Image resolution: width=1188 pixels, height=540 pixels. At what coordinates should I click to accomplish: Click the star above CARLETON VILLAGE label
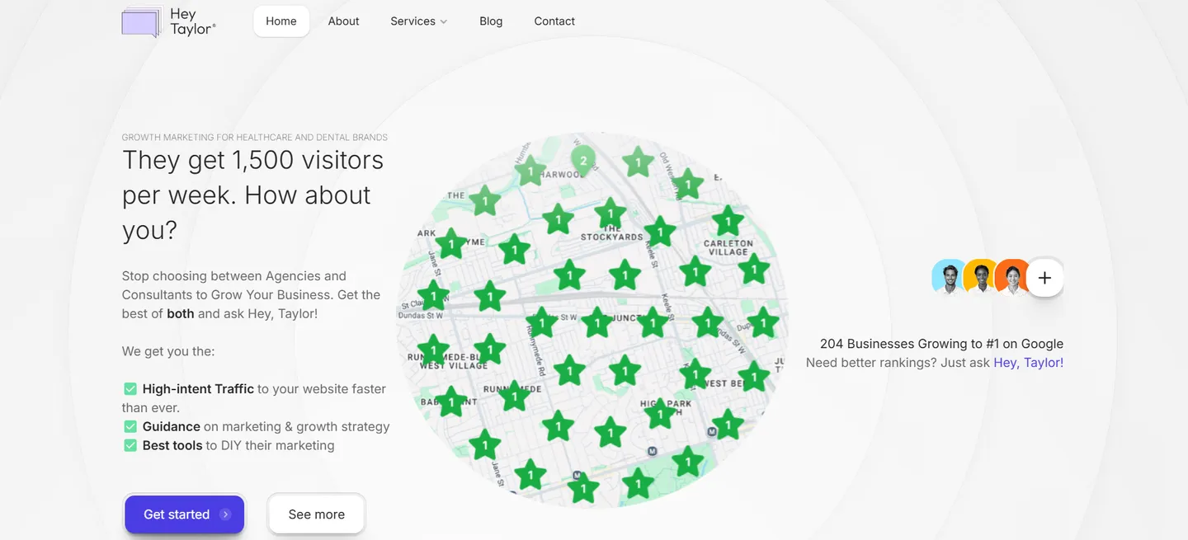point(728,220)
